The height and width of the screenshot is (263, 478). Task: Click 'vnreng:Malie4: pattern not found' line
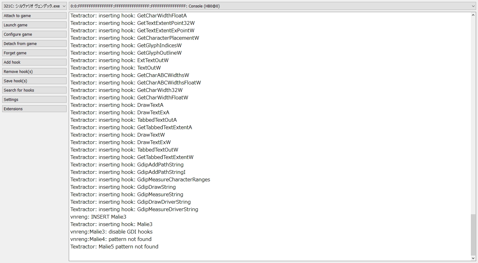[111, 239]
